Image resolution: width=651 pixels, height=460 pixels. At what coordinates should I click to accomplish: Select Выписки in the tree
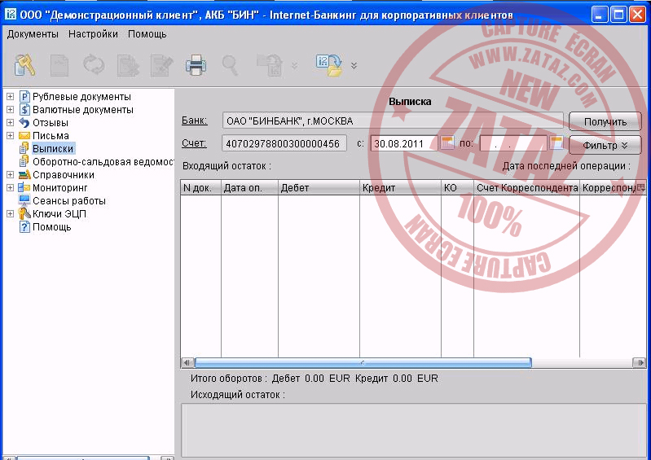53,148
